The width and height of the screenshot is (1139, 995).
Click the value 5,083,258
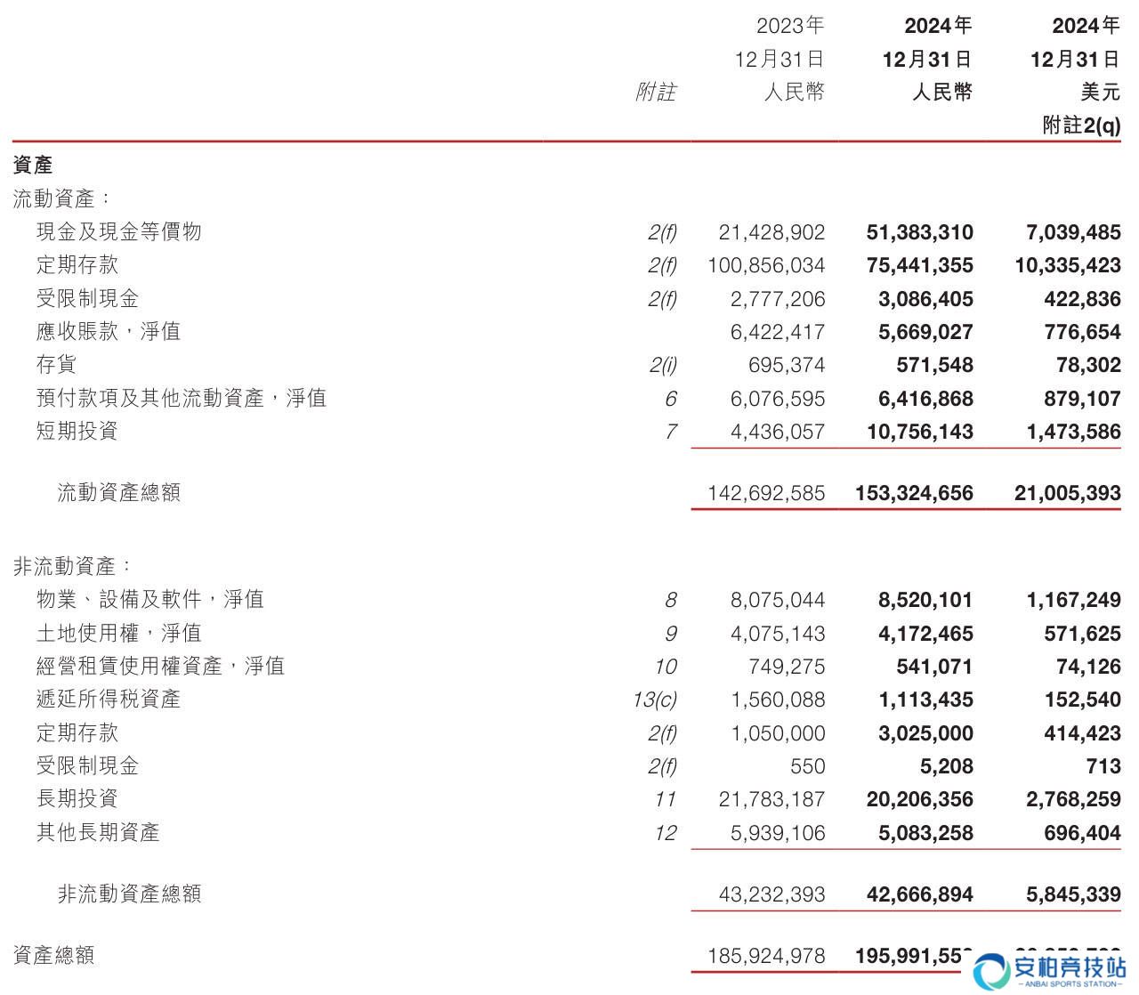925,834
